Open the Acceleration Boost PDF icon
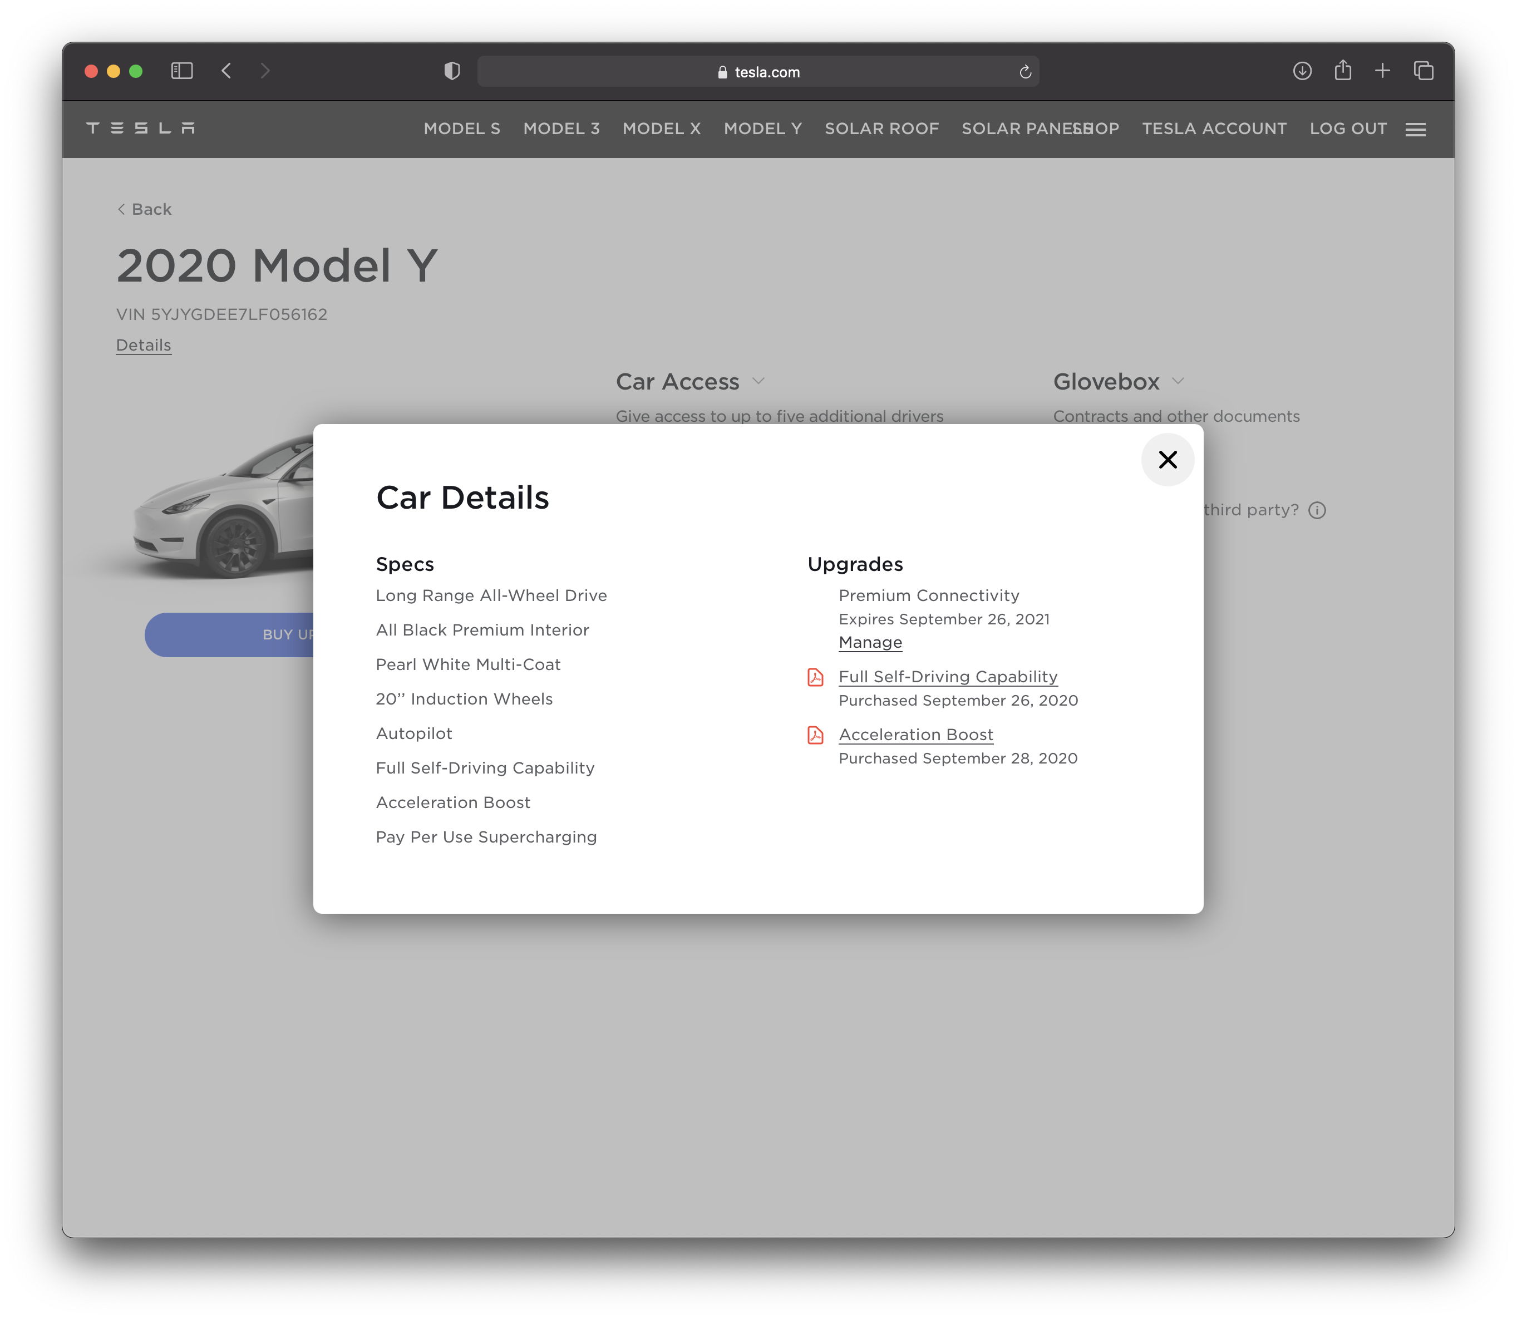Viewport: 1517px width, 1320px height. [x=815, y=735]
